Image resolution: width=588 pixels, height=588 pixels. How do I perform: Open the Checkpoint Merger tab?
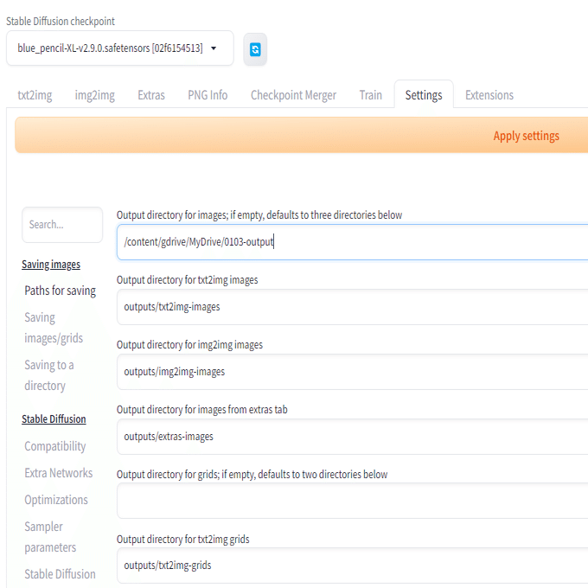[x=293, y=95]
